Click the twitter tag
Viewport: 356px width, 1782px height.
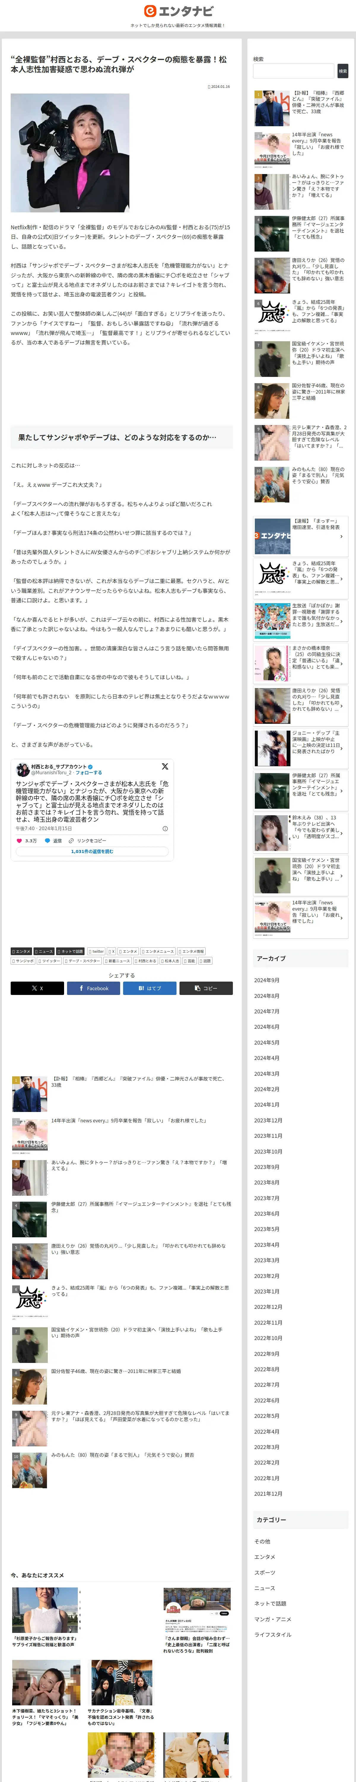[x=96, y=951]
